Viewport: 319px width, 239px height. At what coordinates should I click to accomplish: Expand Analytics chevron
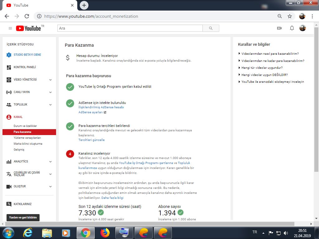[x=50, y=162]
